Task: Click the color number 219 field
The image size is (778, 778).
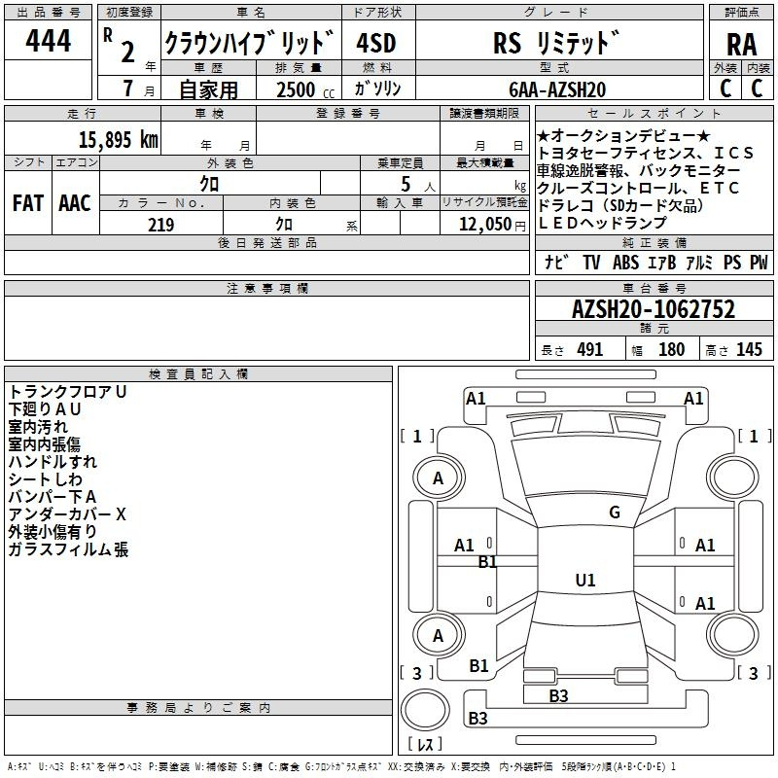Action: coord(160,225)
